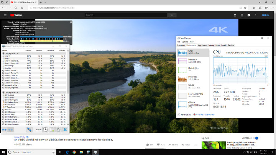Image resolution: width=276 pixels, height=155 pixels.
Task: Click HWiNFO logging start sheet icon
Action: [52, 130]
